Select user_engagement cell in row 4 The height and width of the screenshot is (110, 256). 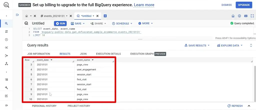[94, 70]
